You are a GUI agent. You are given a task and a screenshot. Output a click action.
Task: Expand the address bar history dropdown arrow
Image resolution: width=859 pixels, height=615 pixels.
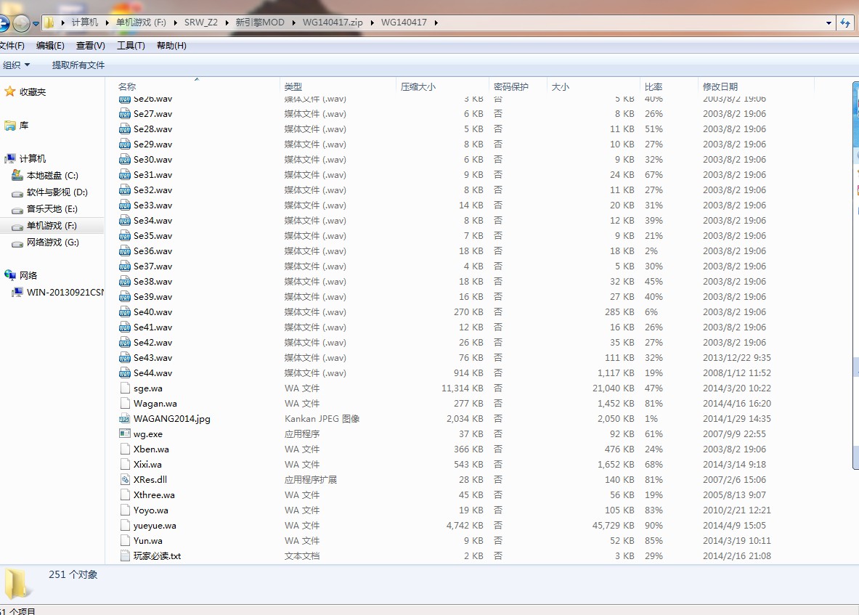tap(829, 23)
